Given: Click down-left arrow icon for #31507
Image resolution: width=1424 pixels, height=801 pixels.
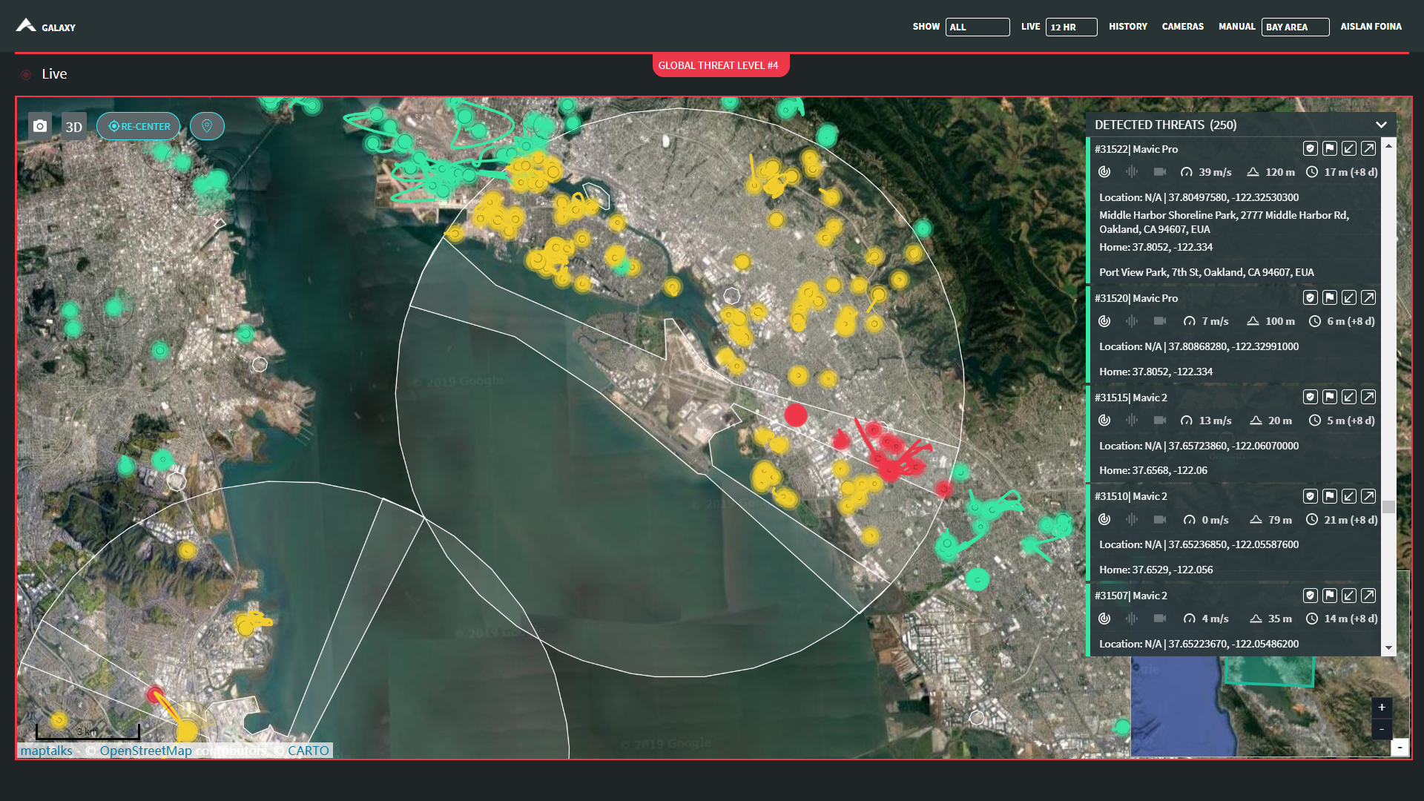Looking at the screenshot, I should pos(1349,595).
